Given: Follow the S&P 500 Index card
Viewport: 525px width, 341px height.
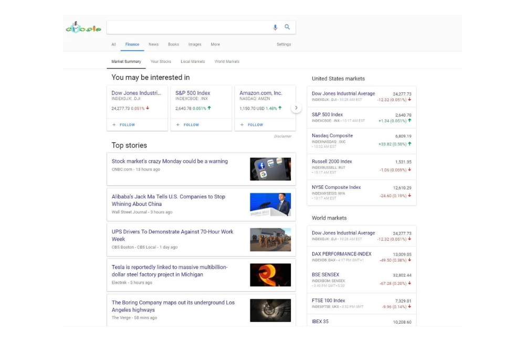Looking at the screenshot, I should point(188,125).
